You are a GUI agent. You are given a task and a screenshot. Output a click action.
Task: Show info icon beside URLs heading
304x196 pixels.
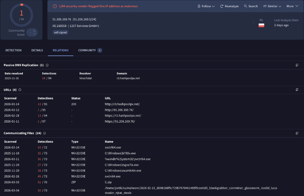pos(20,90)
